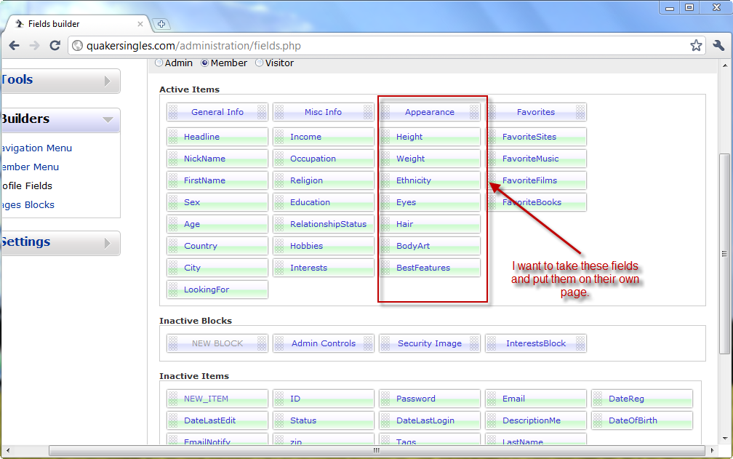
Task: Click the bookmark star icon
Action: (696, 46)
